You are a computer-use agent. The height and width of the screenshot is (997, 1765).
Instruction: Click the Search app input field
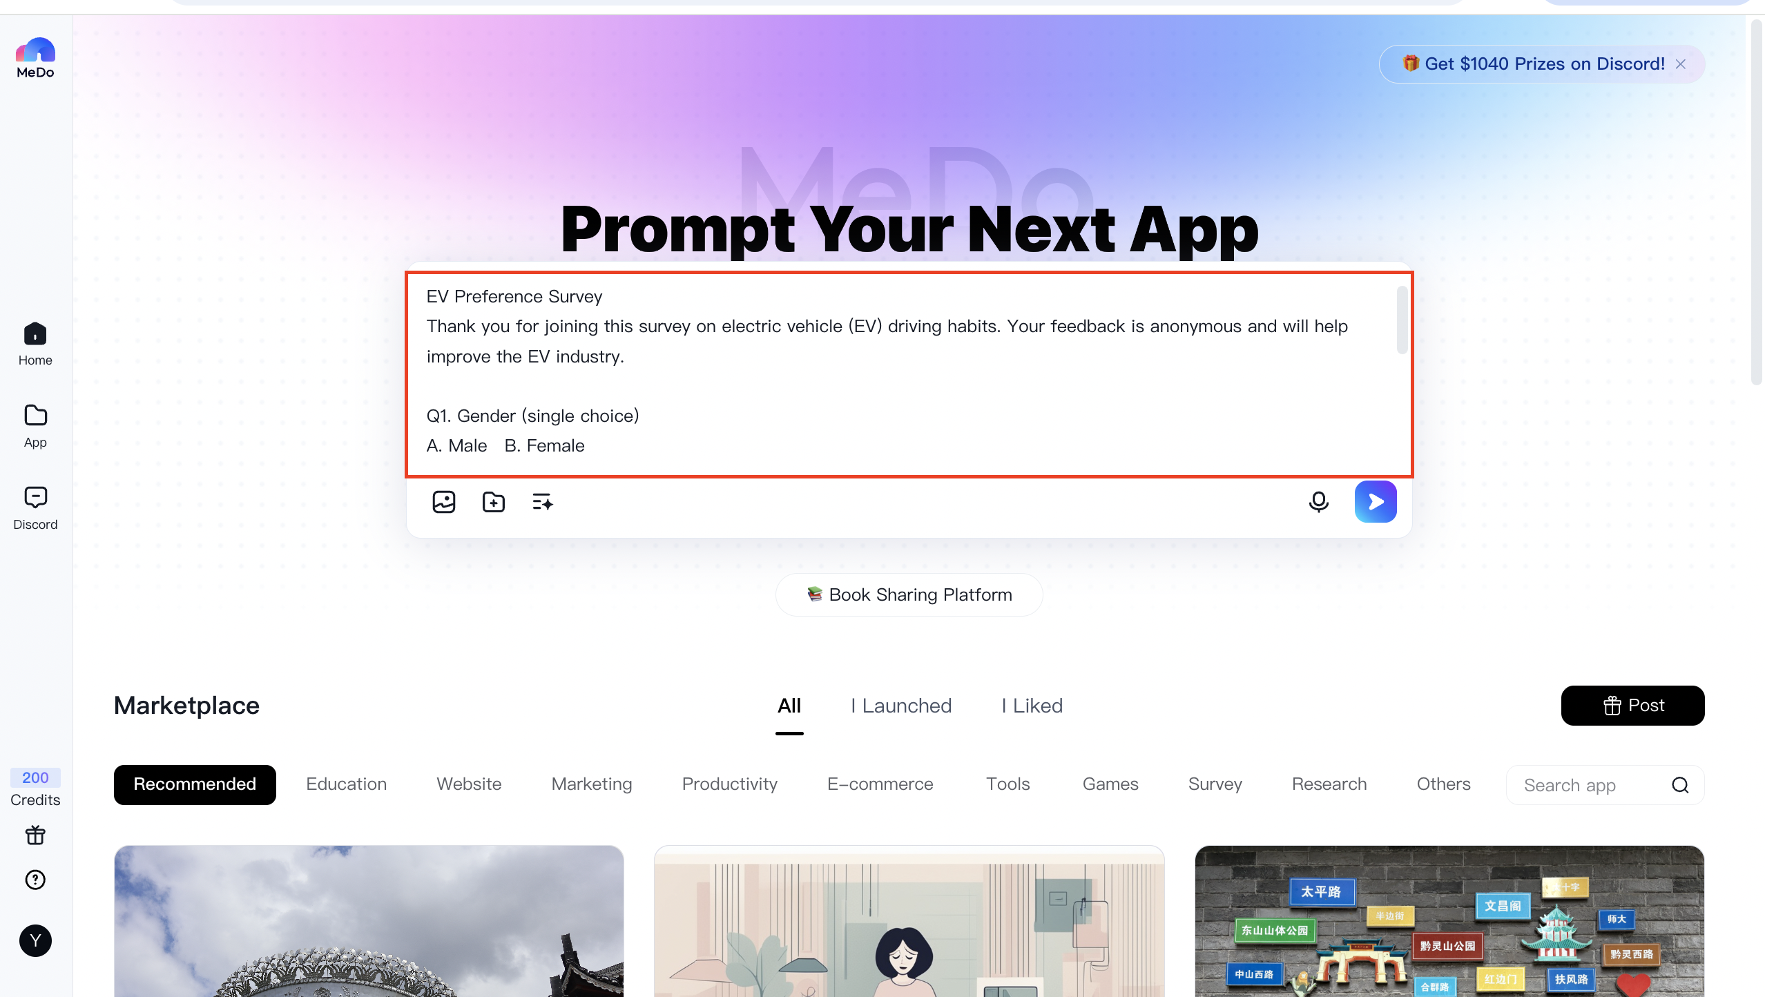pyautogui.click(x=1592, y=785)
